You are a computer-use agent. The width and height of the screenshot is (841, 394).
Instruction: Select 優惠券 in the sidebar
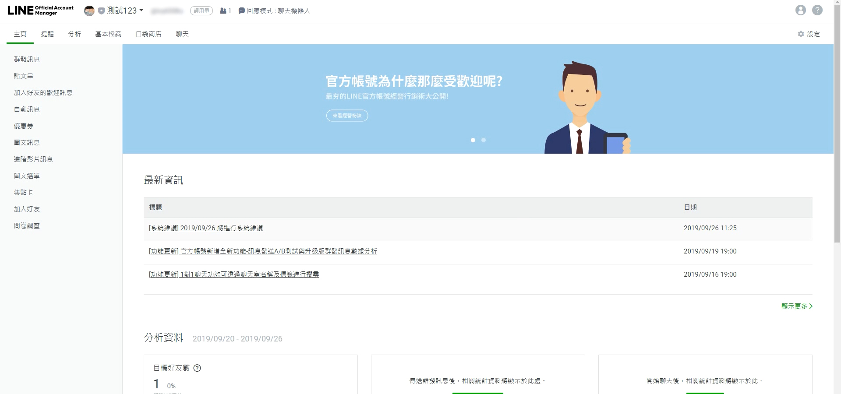(23, 126)
